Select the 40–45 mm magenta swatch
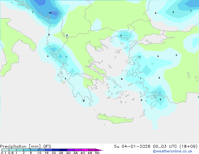The height and width of the screenshot is (154, 199). (85, 150)
